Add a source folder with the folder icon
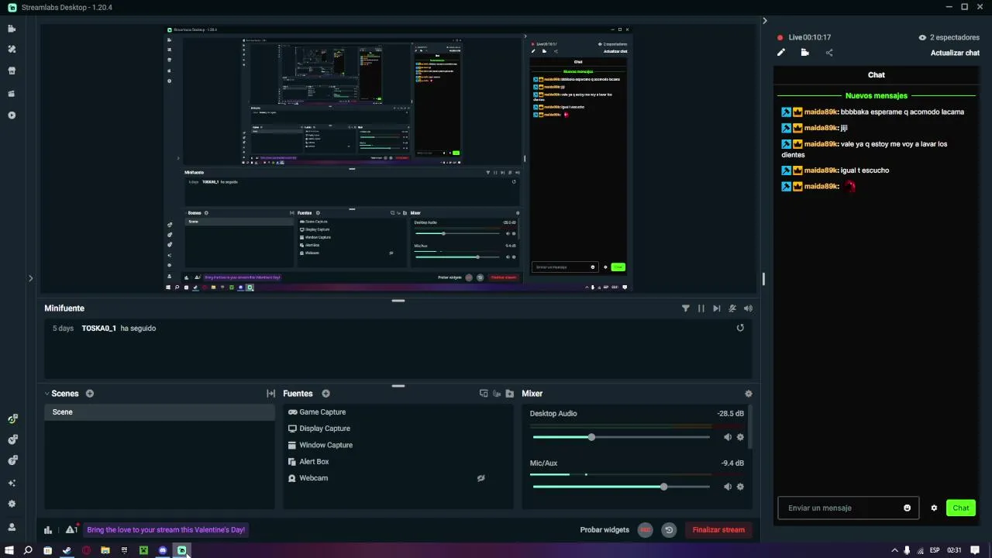Screen dimensions: 992x558 click(x=509, y=394)
